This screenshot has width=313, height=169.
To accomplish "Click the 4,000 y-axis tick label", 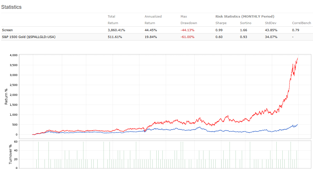I will [21, 55].
